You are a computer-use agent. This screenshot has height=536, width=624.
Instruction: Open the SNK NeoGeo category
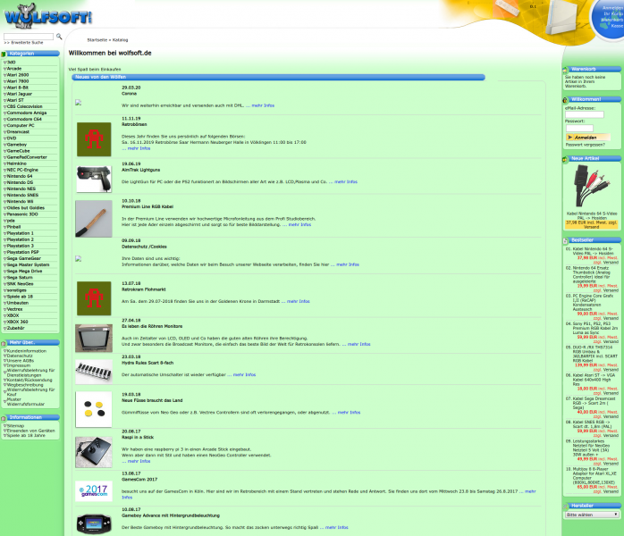point(20,284)
